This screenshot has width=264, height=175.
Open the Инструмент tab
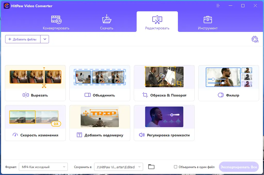[x=208, y=22]
